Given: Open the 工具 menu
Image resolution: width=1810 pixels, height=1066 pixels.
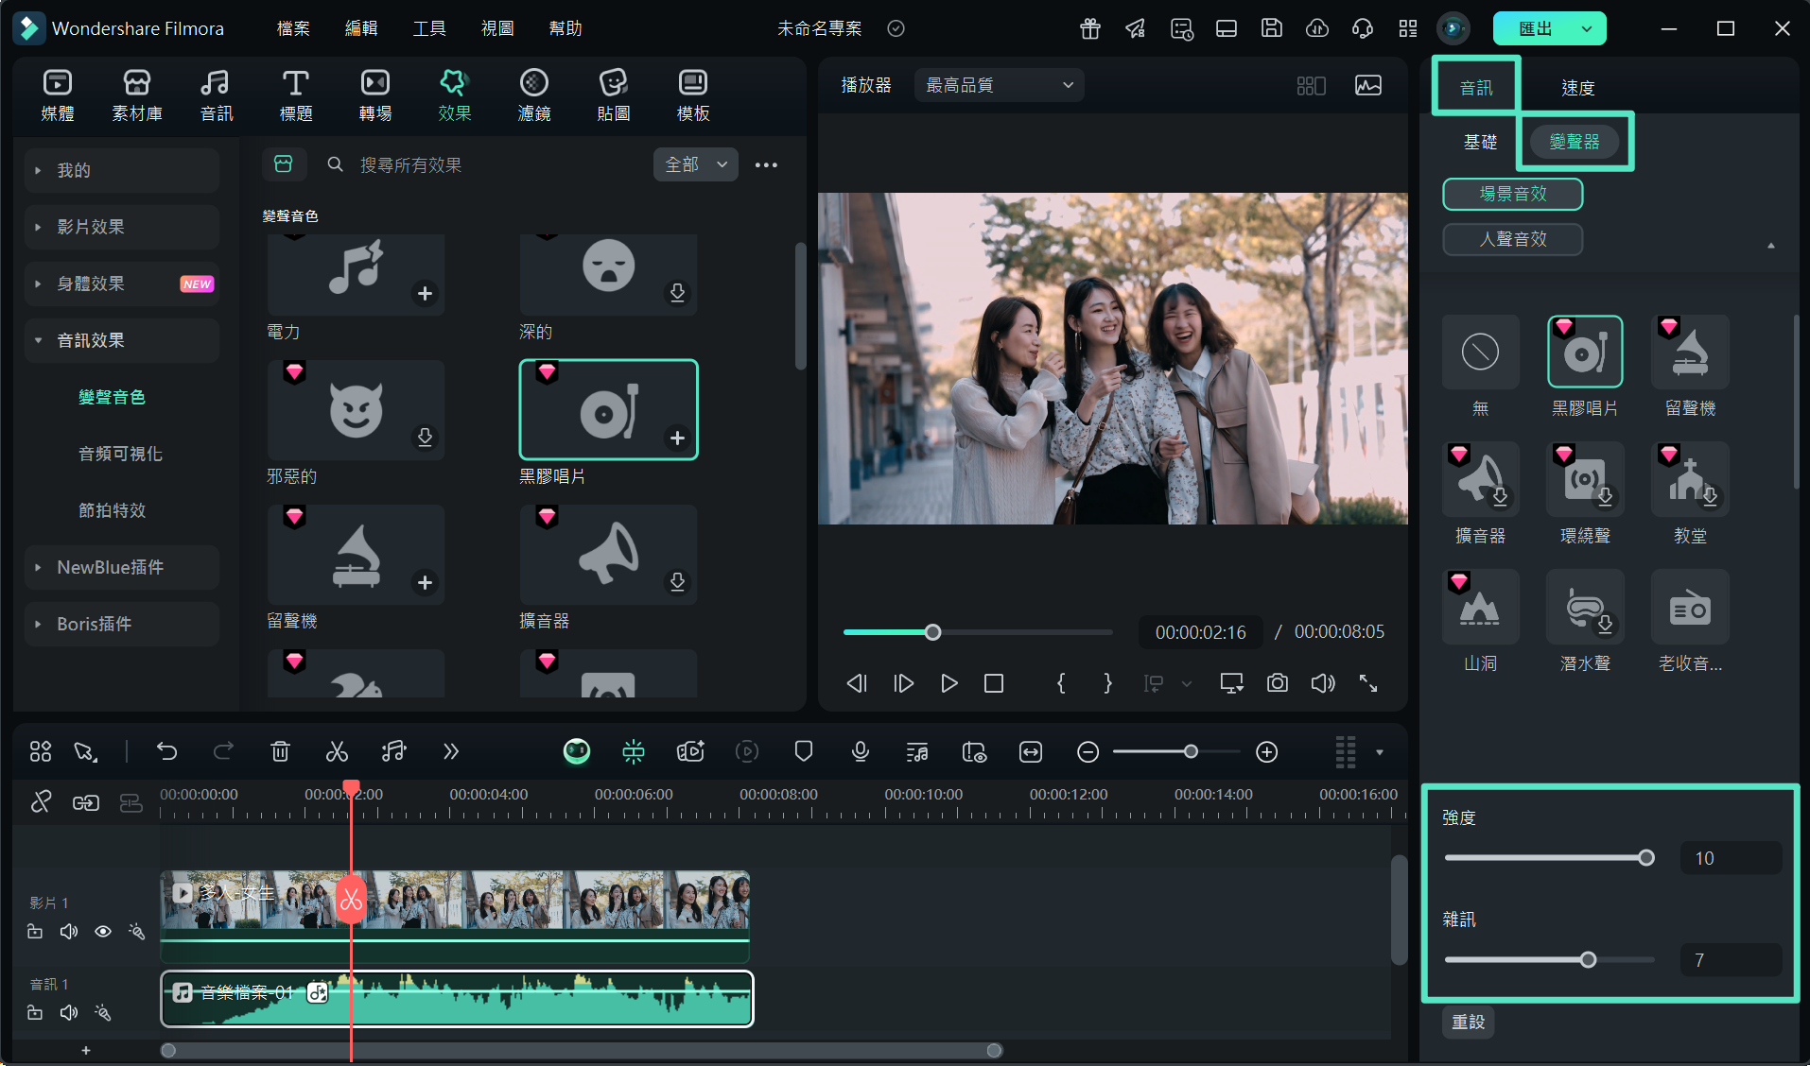Looking at the screenshot, I should pyautogui.click(x=429, y=28).
